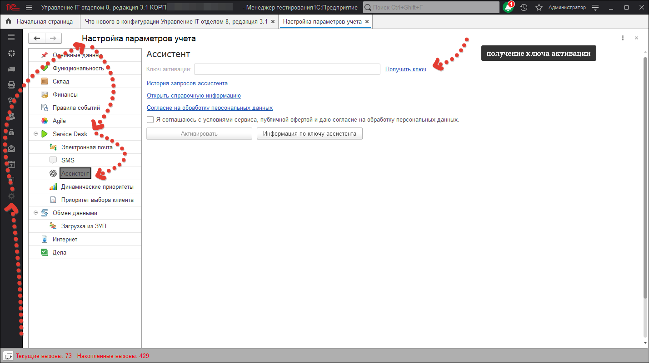Viewport: 649px width, 363px height.
Task: Collapse the Обмен данными tree node
Action: click(x=35, y=213)
